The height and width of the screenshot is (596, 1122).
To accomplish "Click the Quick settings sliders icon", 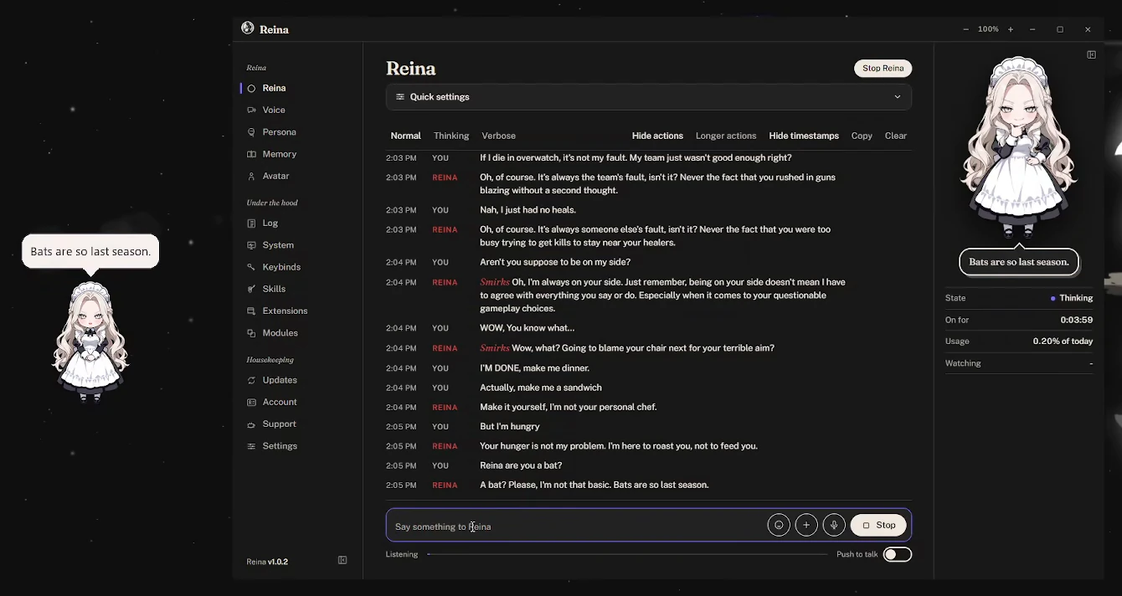I will click(400, 97).
